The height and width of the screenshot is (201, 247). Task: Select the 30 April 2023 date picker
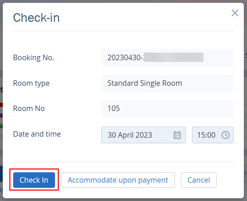click(144, 135)
